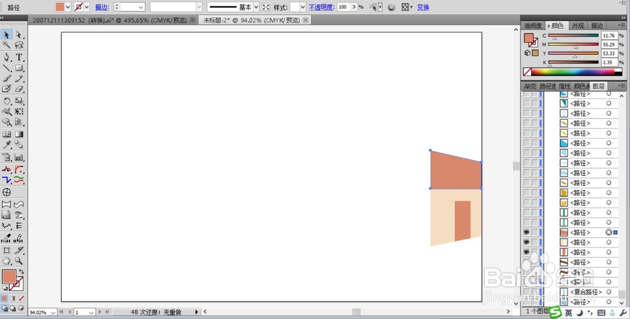Open zoom level 94.02% dropdown
Image resolution: width=630 pixels, height=319 pixels.
54,312
